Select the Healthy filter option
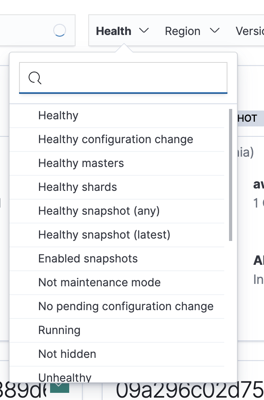Viewport: 264px width, 400px height. click(58, 115)
